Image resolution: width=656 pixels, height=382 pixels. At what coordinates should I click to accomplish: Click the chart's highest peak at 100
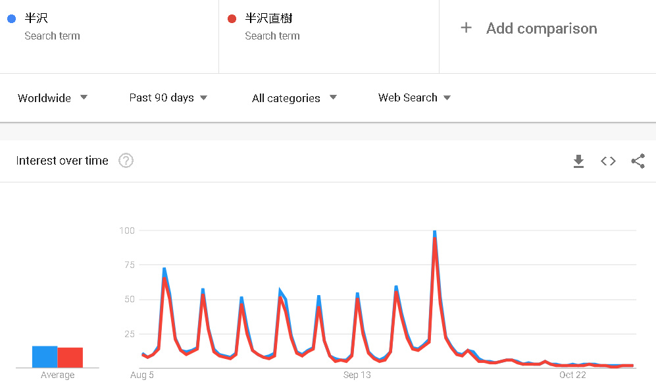[435, 232]
